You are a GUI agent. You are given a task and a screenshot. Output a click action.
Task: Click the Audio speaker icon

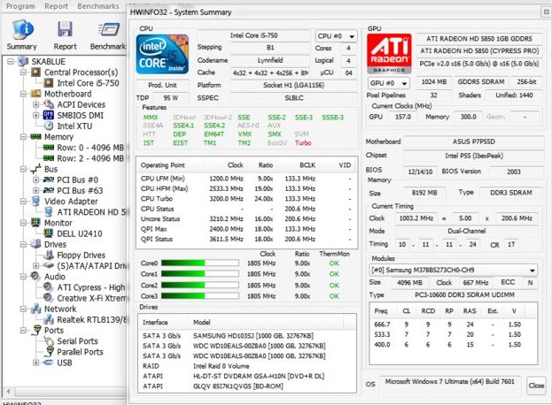tap(35, 277)
